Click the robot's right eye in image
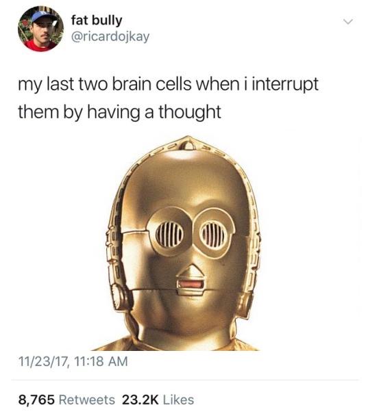This screenshot has height=418, width=370. 213,235
